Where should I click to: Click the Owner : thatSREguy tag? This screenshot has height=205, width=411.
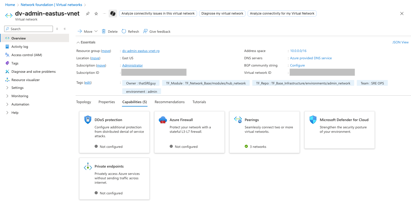[x=141, y=83]
